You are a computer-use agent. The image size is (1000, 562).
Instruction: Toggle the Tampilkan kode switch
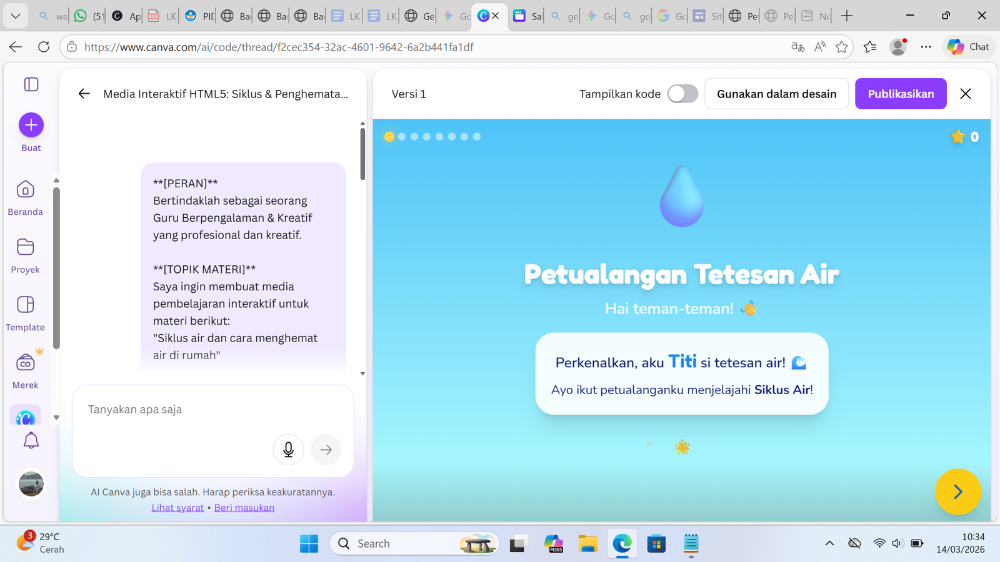tap(682, 94)
